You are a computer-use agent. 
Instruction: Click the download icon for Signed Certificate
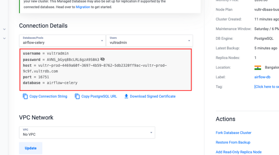126,96
